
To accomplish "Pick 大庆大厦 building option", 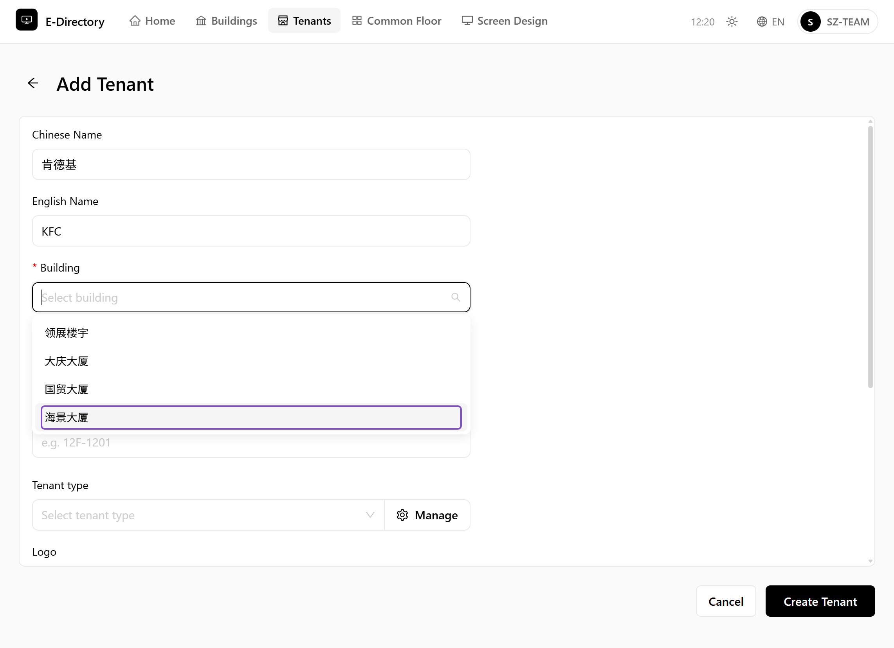I will tap(251, 361).
